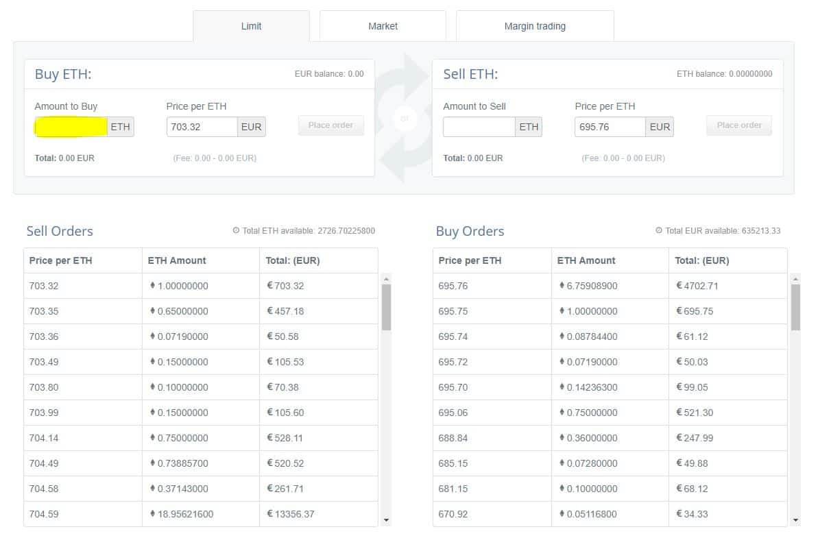Image resolution: width=818 pixels, height=538 pixels.
Task: Click Ethereum icon beside 18.95621600 amount
Action: 152,514
